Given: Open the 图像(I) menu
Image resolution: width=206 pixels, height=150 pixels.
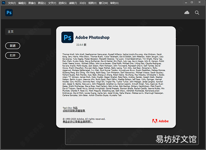Looking at the screenshot, I should [32, 3].
